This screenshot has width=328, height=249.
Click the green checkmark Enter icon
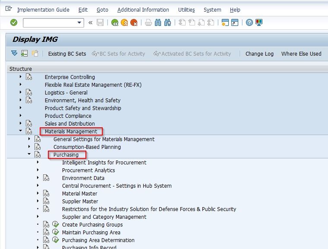pos(14,22)
